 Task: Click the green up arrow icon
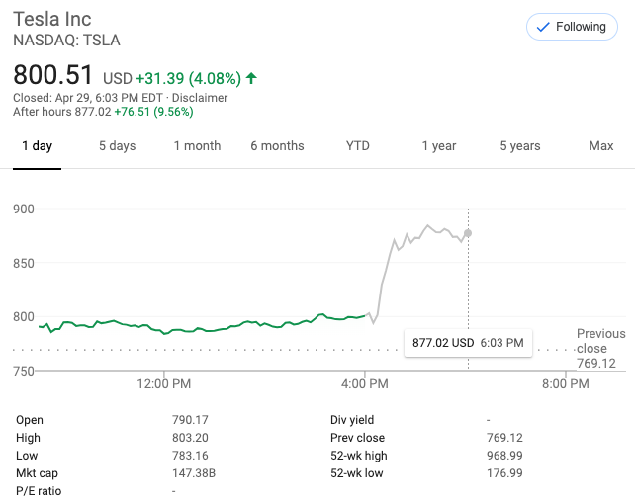coord(251,78)
